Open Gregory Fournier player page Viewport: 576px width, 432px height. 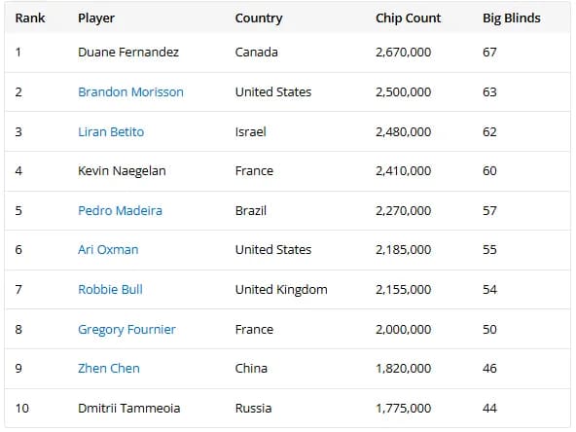[126, 329]
